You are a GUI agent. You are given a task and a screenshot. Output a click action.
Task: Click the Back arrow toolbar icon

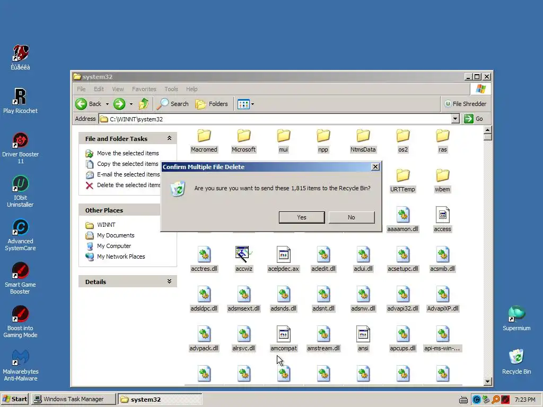pos(81,104)
